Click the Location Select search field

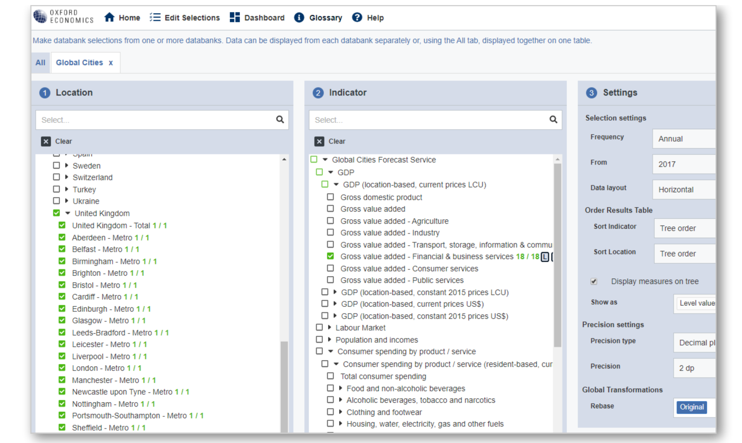(x=162, y=120)
